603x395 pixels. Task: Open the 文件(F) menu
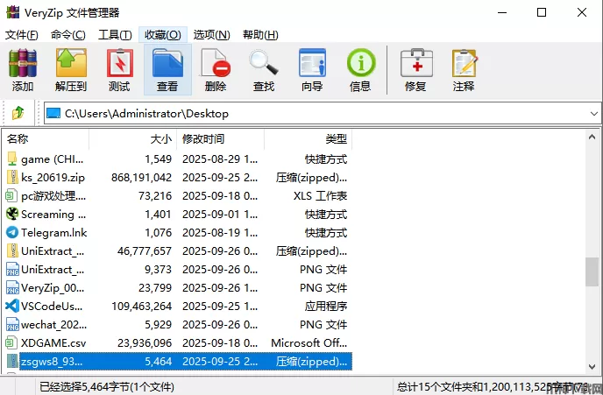pyautogui.click(x=22, y=35)
